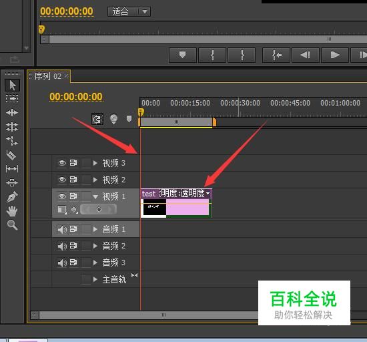This screenshot has width=367, height=342.
Task: Click Show Keyframes icon on 视频 1
Action: tap(74, 210)
